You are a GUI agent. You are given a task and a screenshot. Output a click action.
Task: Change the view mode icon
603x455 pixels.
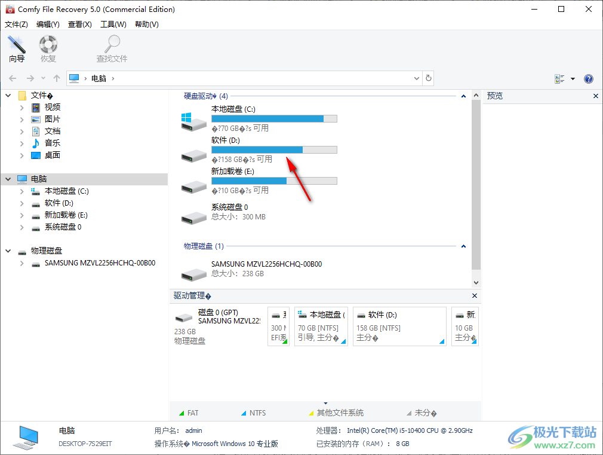pyautogui.click(x=559, y=78)
